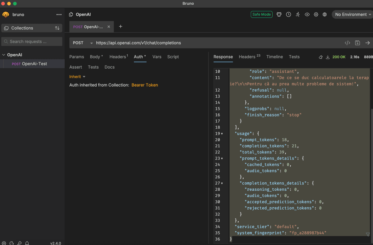Open collection settings gear in top toolbar
Viewport: 373px width, 245px height.
coord(316,15)
